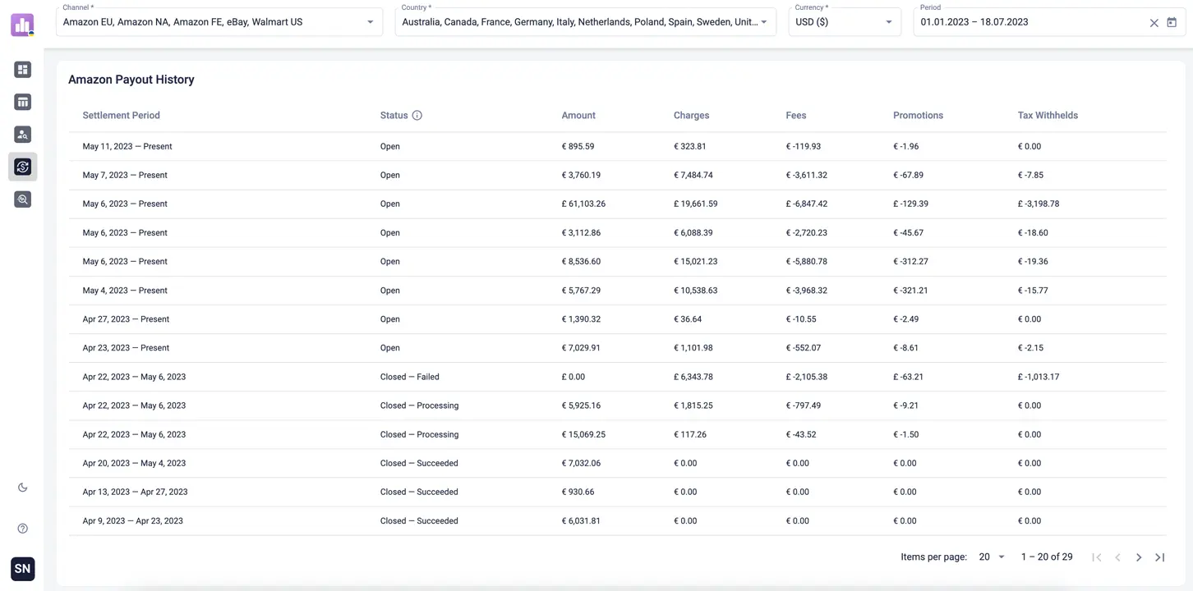This screenshot has width=1193, height=591.
Task: Change the items per page dropdown
Action: coord(992,557)
